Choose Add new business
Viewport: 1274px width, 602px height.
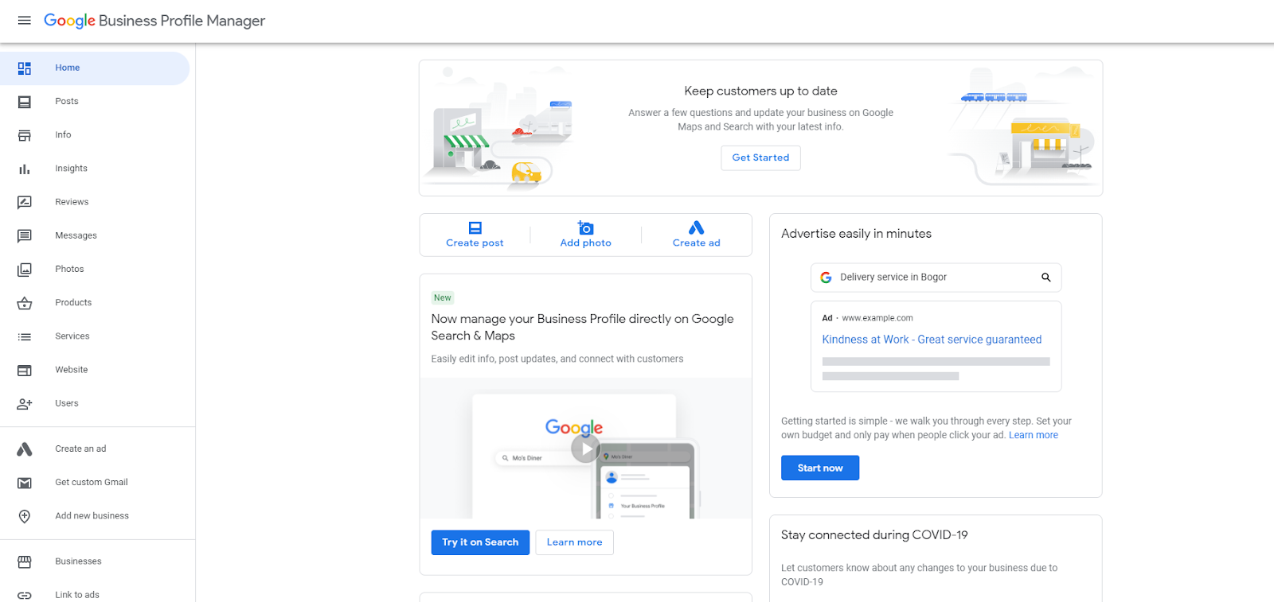[x=92, y=516]
